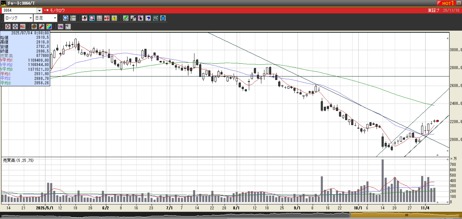
Task: Open the red wrench settings tool
Action: [x=41, y=26]
